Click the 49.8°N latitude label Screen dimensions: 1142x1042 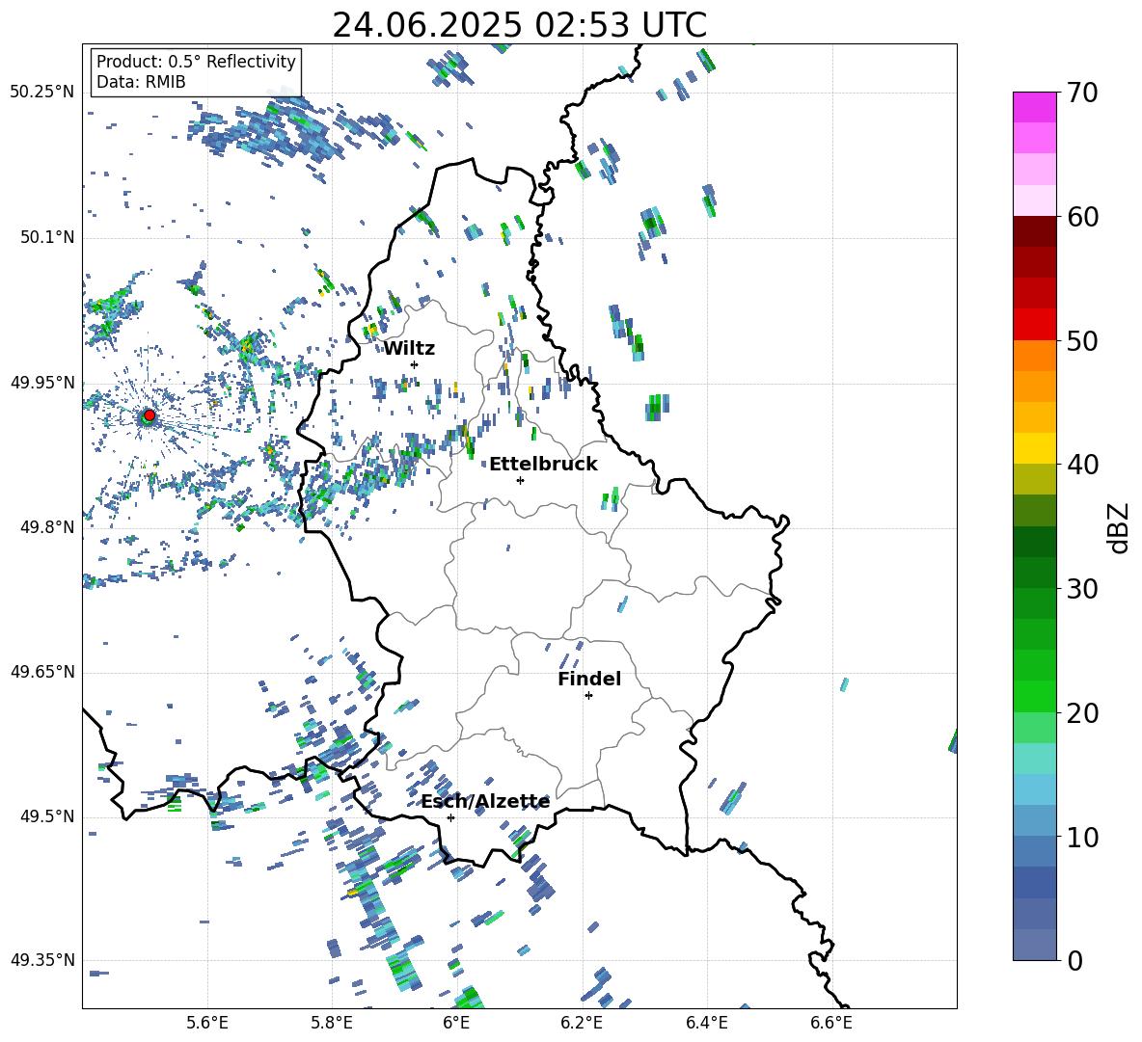47,527
